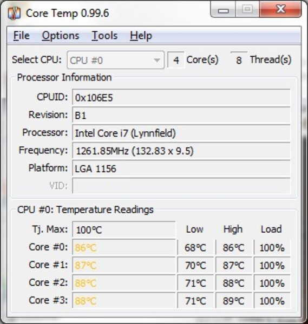308x324 pixels.
Task: Click the Platform field LGA 1156
Action: (x=181, y=168)
